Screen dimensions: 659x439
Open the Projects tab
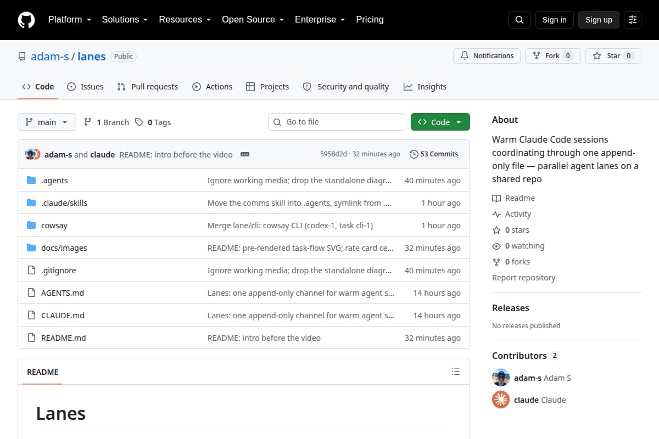(267, 87)
